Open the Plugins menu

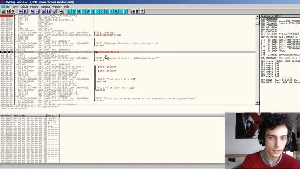[34, 7]
